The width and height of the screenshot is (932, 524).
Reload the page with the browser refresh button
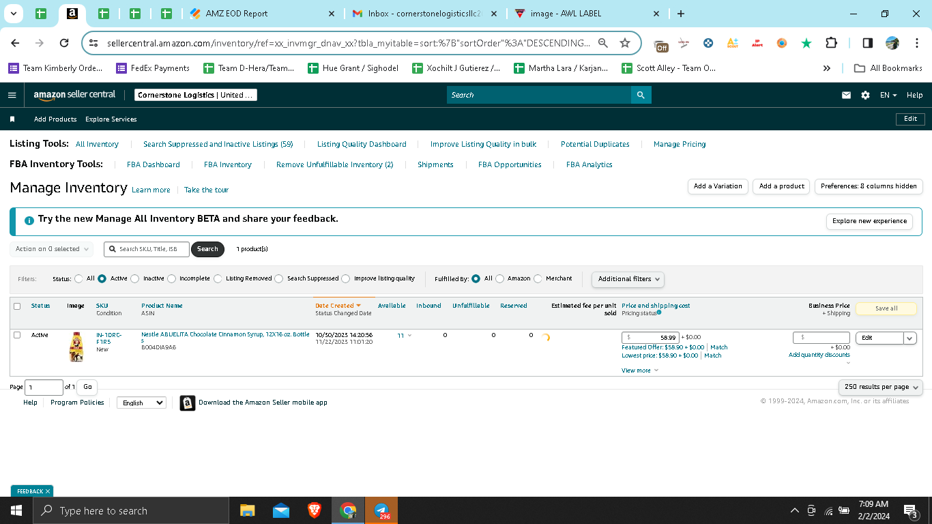[x=64, y=43]
